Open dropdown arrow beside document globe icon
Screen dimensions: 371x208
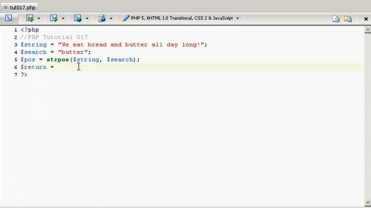111,18
